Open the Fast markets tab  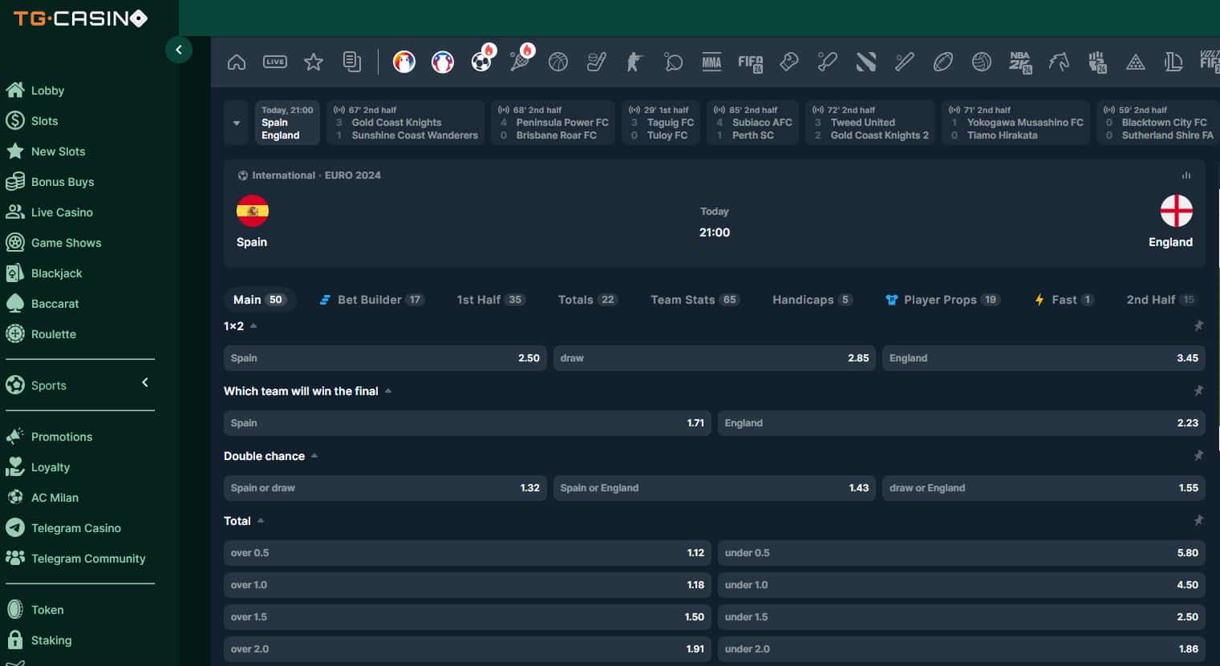(1064, 300)
